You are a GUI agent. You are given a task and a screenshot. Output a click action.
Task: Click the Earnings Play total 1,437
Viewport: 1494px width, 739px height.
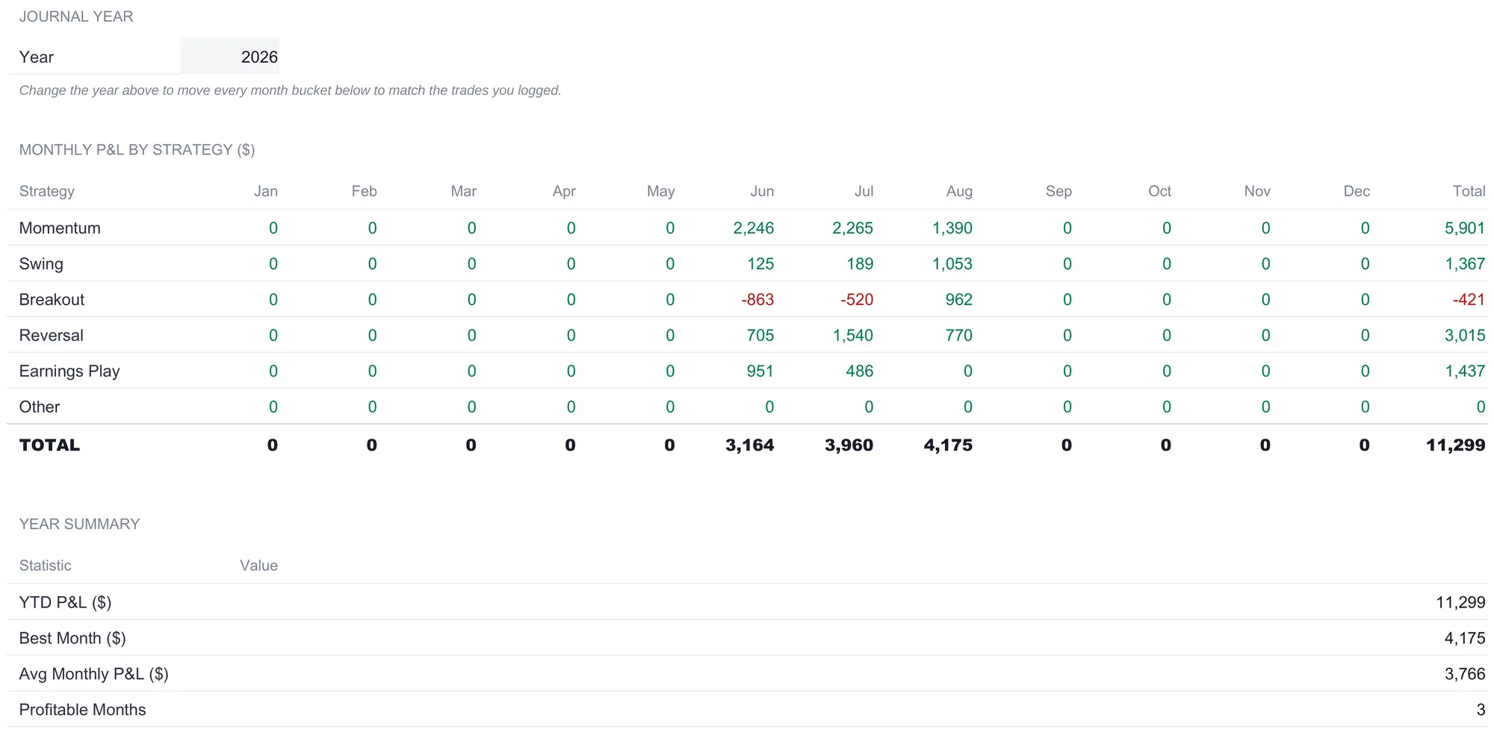(x=1465, y=371)
